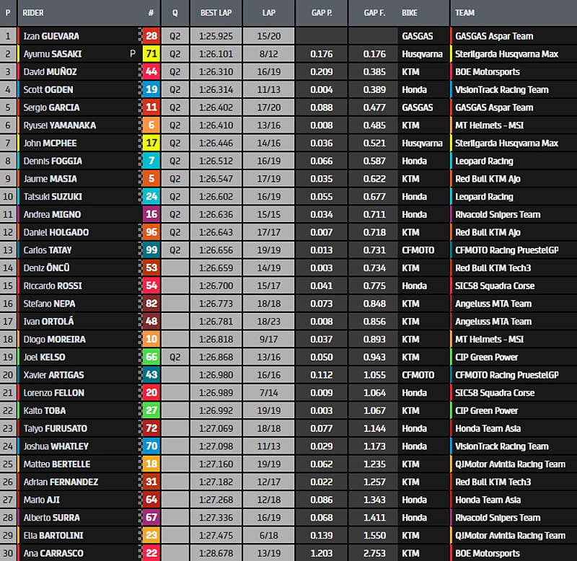Click the Q2 tag in Izan Guevara's row
This screenshot has width=577, height=561.
tap(175, 36)
